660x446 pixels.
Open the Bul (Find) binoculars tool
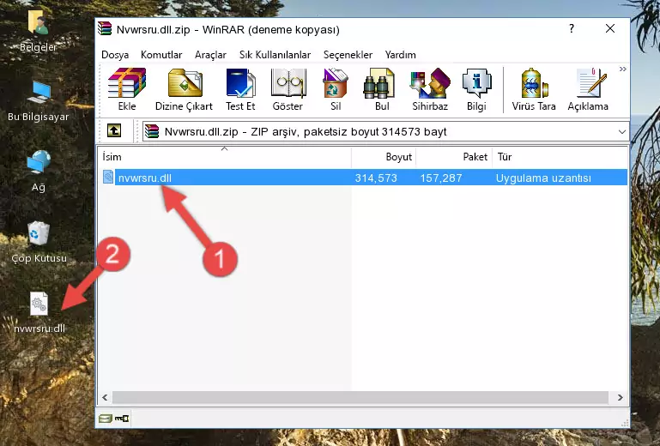tap(379, 83)
